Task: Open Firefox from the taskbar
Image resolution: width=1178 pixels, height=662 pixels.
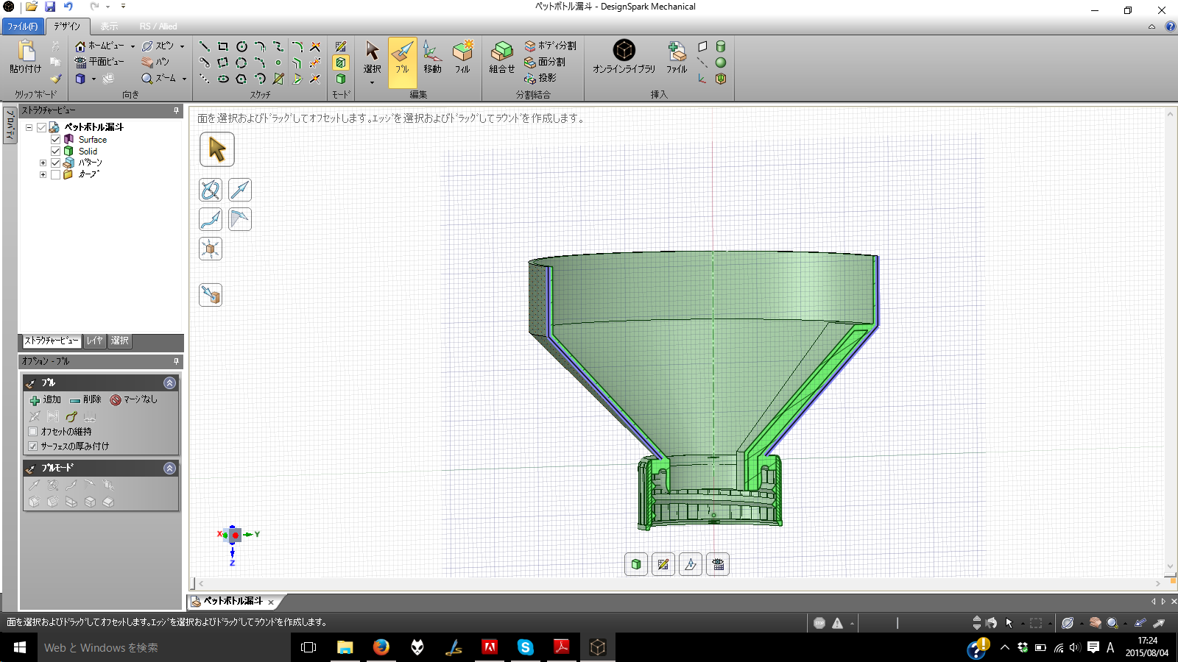Action: [x=381, y=647]
